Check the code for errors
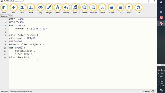 click(112, 9)
